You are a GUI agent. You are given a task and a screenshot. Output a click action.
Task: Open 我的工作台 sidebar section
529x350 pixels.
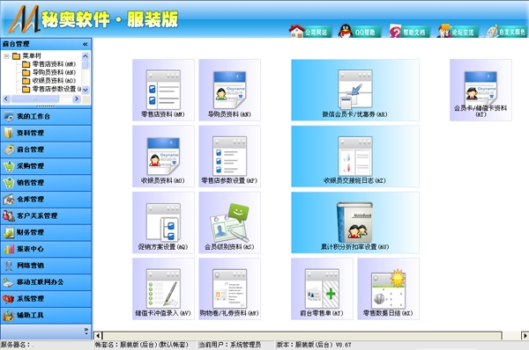click(x=46, y=116)
